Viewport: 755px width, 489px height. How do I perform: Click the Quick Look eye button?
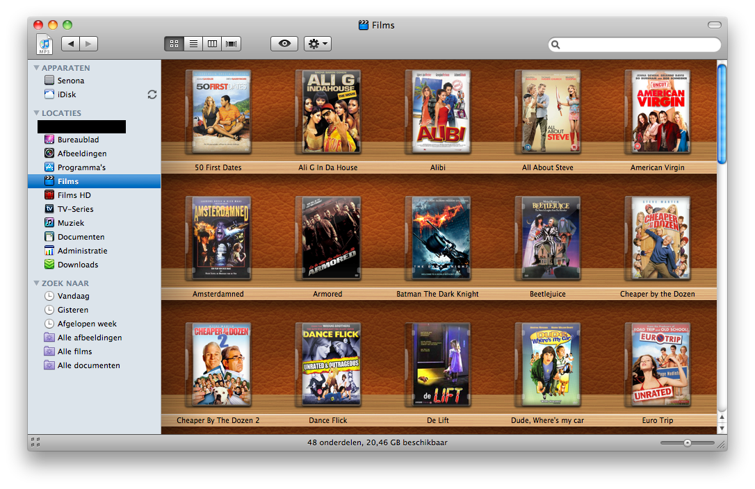[x=284, y=44]
